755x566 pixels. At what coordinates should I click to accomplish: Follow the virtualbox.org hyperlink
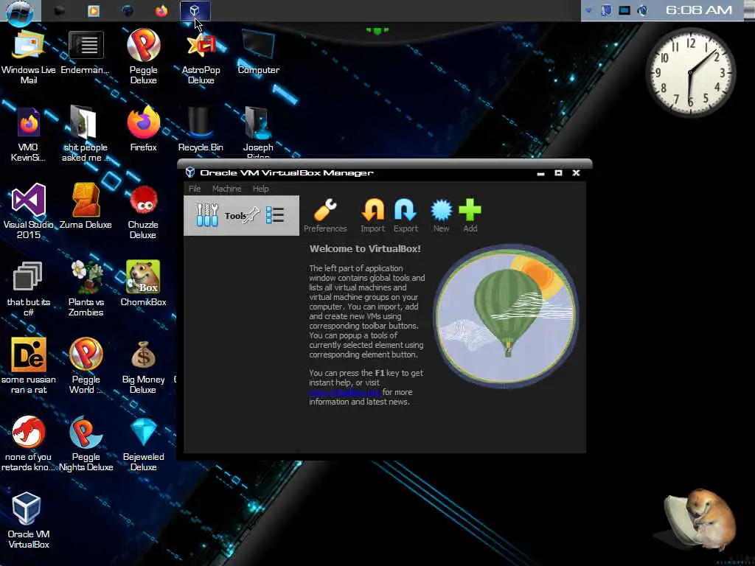pyautogui.click(x=345, y=392)
